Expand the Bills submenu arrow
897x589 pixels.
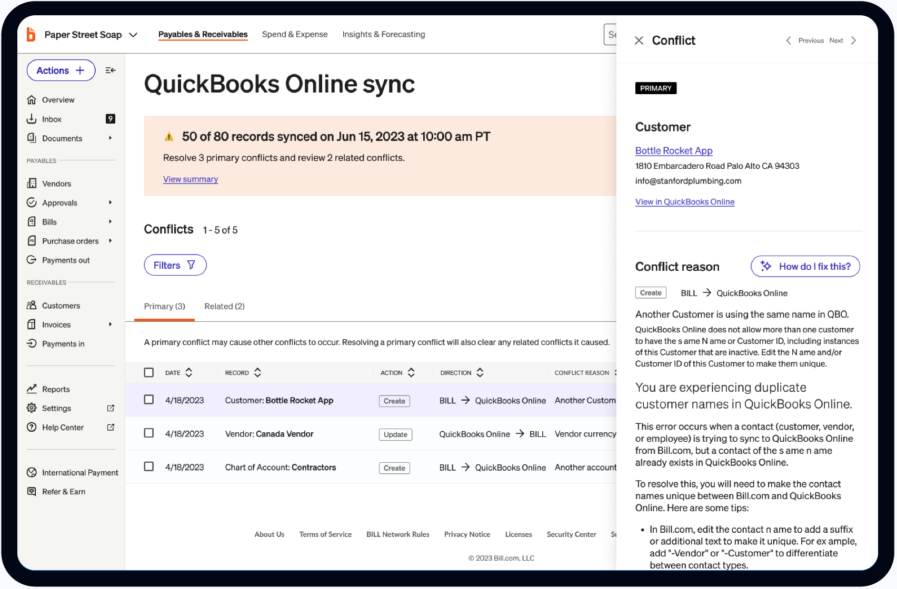pyautogui.click(x=110, y=221)
